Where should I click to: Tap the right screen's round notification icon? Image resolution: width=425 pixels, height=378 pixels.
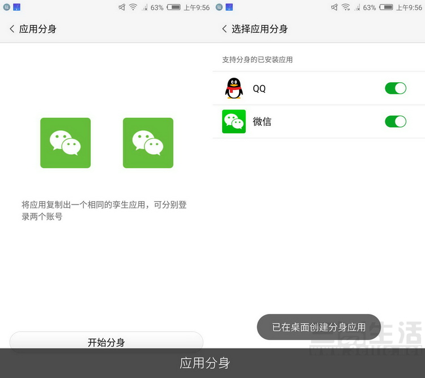click(x=219, y=7)
